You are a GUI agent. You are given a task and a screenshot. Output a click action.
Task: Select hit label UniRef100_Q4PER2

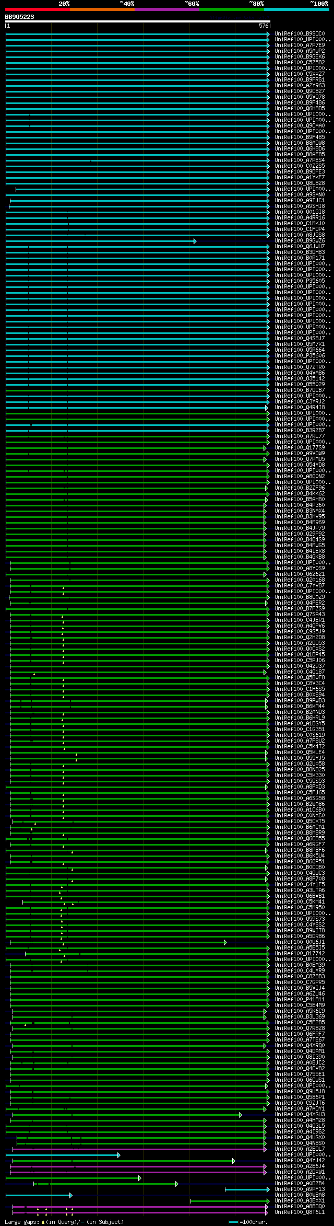point(300,603)
